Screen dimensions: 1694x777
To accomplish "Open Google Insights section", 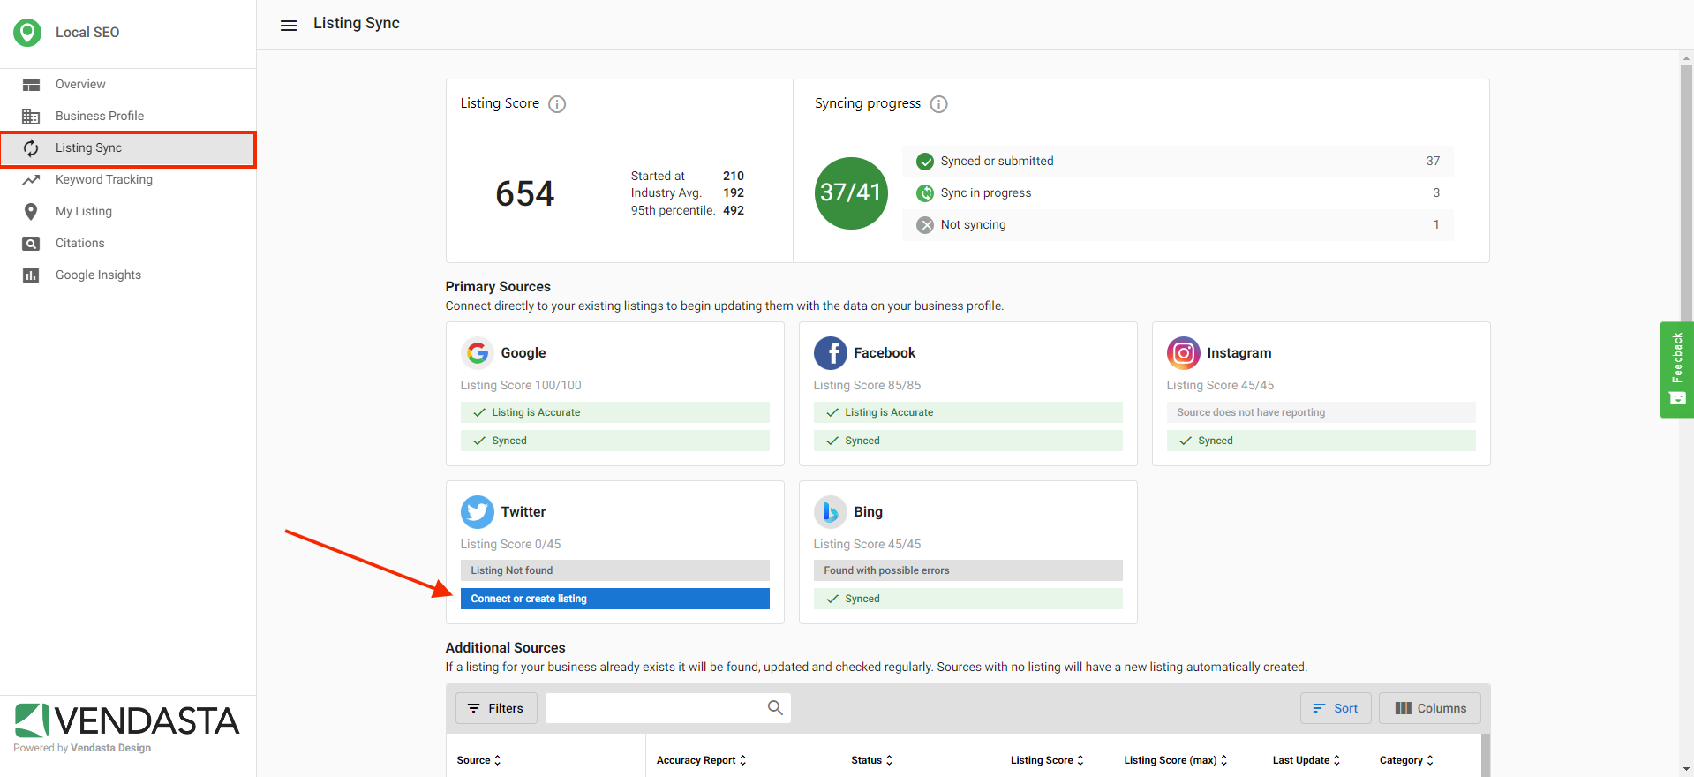I will (x=128, y=275).
